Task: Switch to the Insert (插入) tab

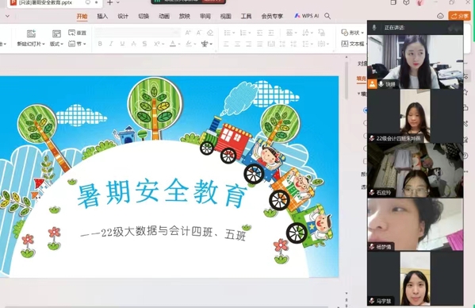Action: (x=102, y=16)
